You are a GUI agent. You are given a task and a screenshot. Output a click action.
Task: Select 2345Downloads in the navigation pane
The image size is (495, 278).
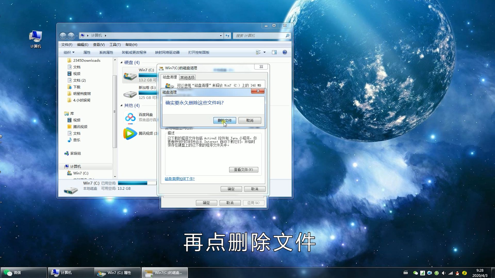pyautogui.click(x=87, y=60)
